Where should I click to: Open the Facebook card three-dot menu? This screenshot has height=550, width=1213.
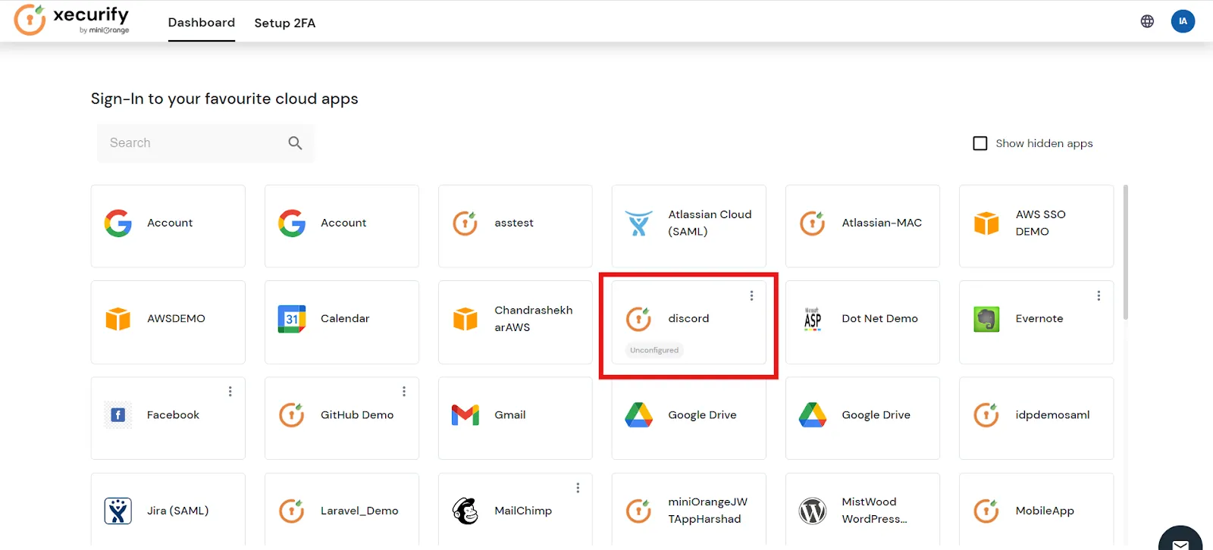(x=230, y=392)
